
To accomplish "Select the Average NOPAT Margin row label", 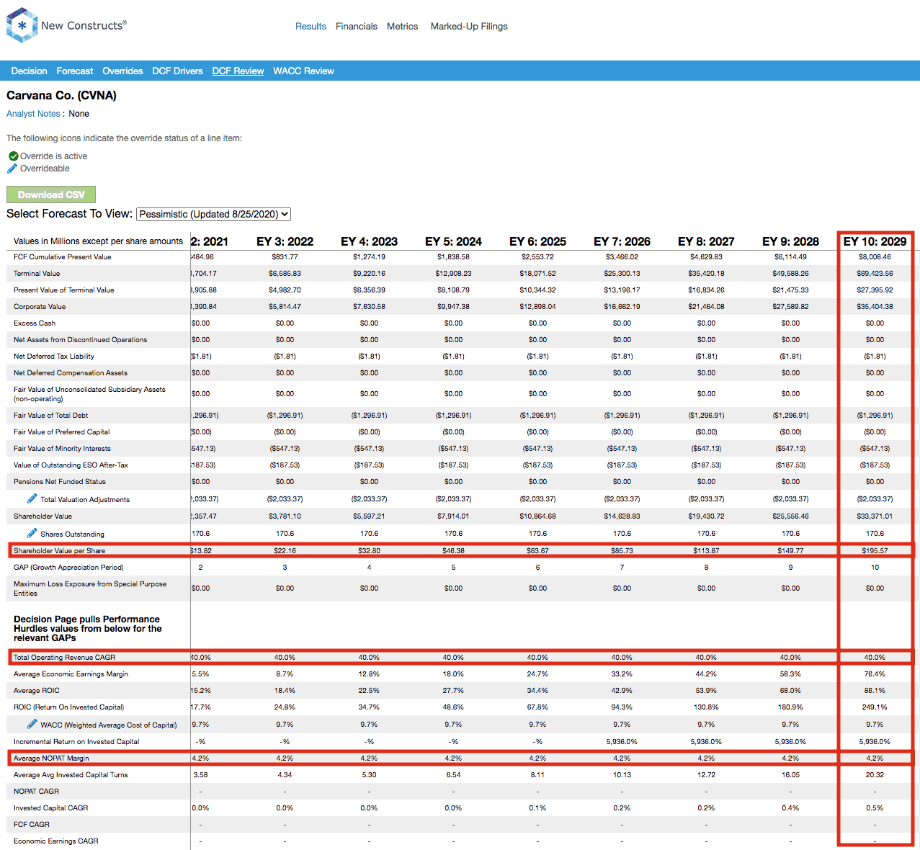I will tap(51, 758).
